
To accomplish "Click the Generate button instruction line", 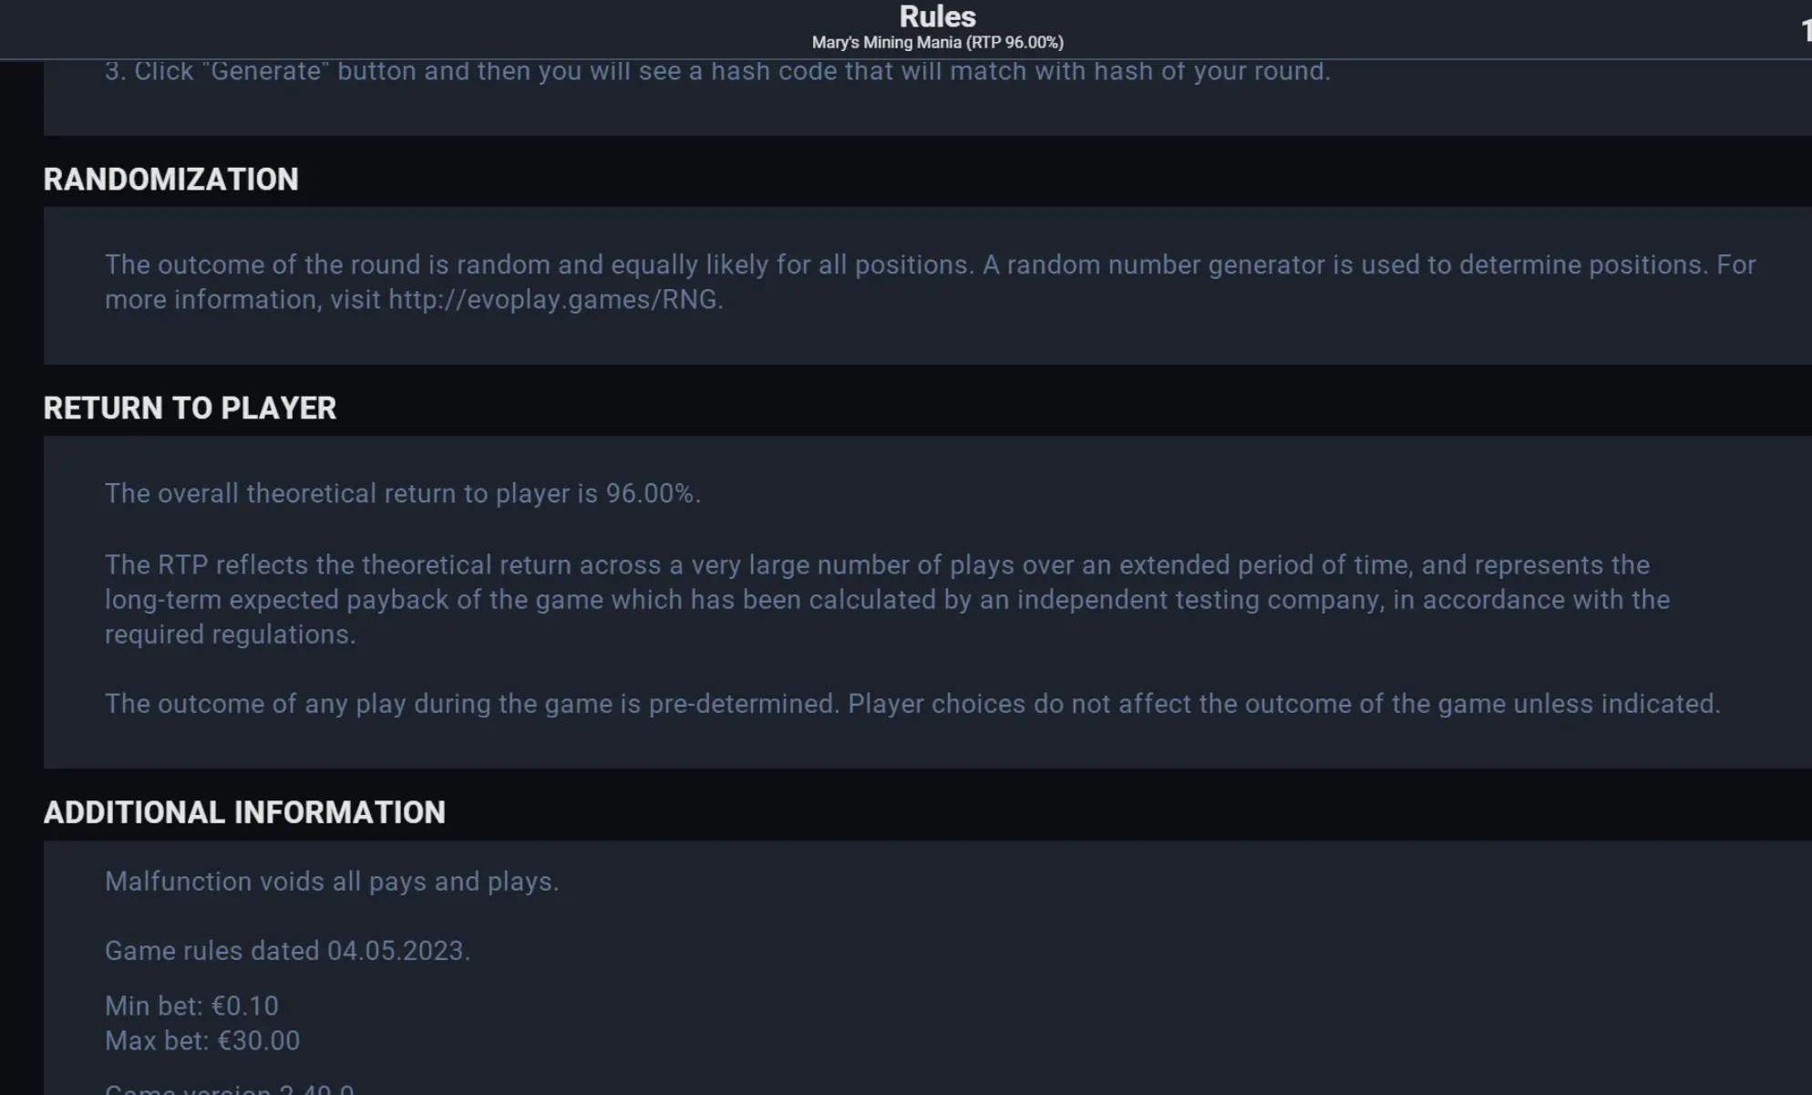I will pos(717,71).
